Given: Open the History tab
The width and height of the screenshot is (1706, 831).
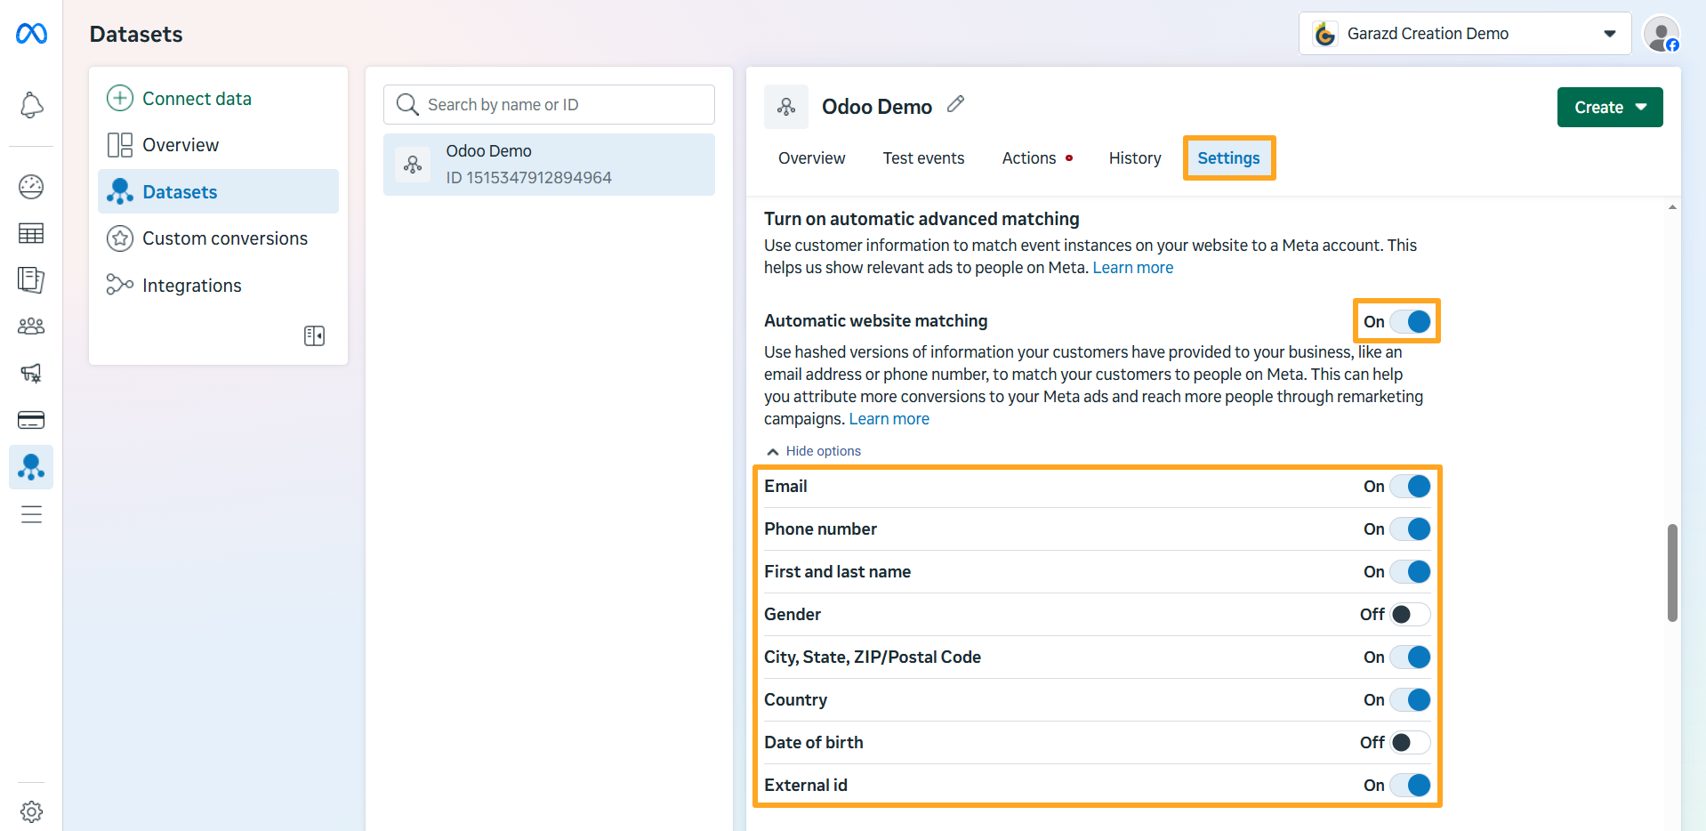Looking at the screenshot, I should pyautogui.click(x=1135, y=158).
